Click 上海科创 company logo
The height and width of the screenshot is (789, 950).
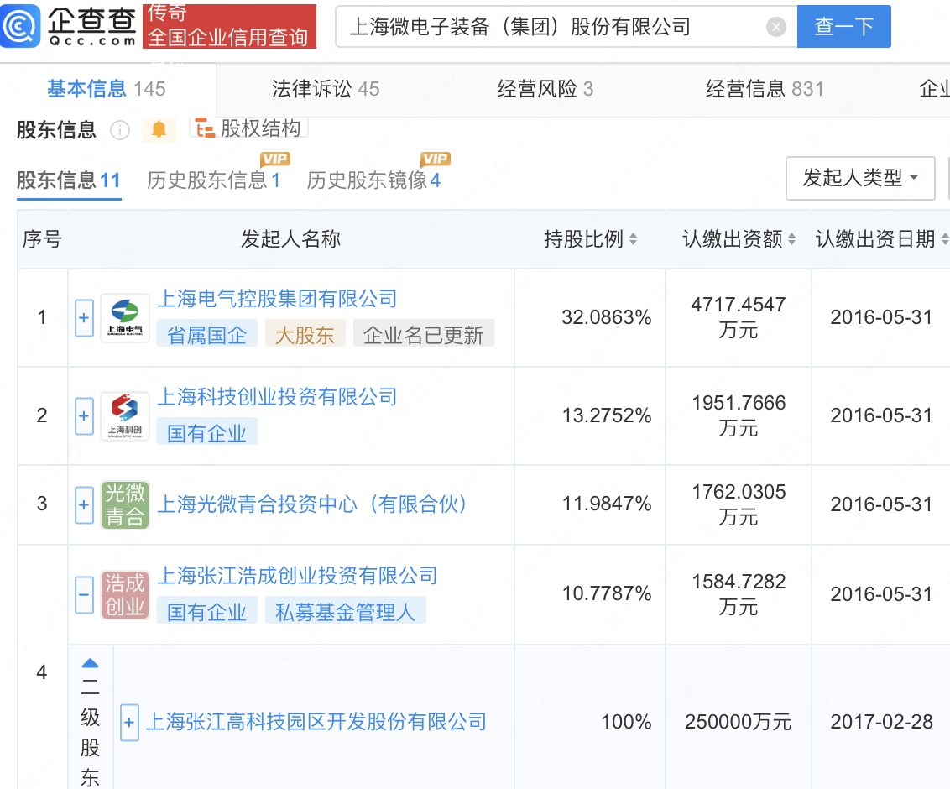tap(125, 416)
